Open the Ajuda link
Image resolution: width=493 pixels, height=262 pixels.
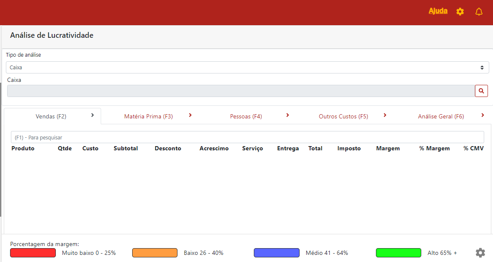438,11
